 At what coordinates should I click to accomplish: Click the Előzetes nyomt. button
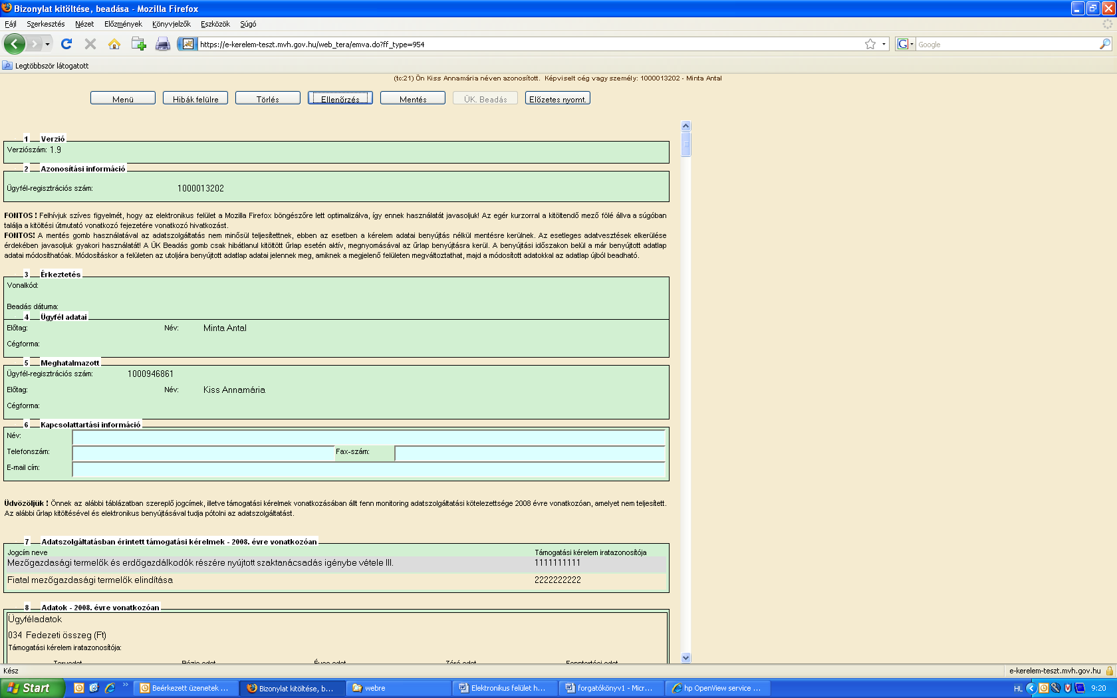point(558,98)
